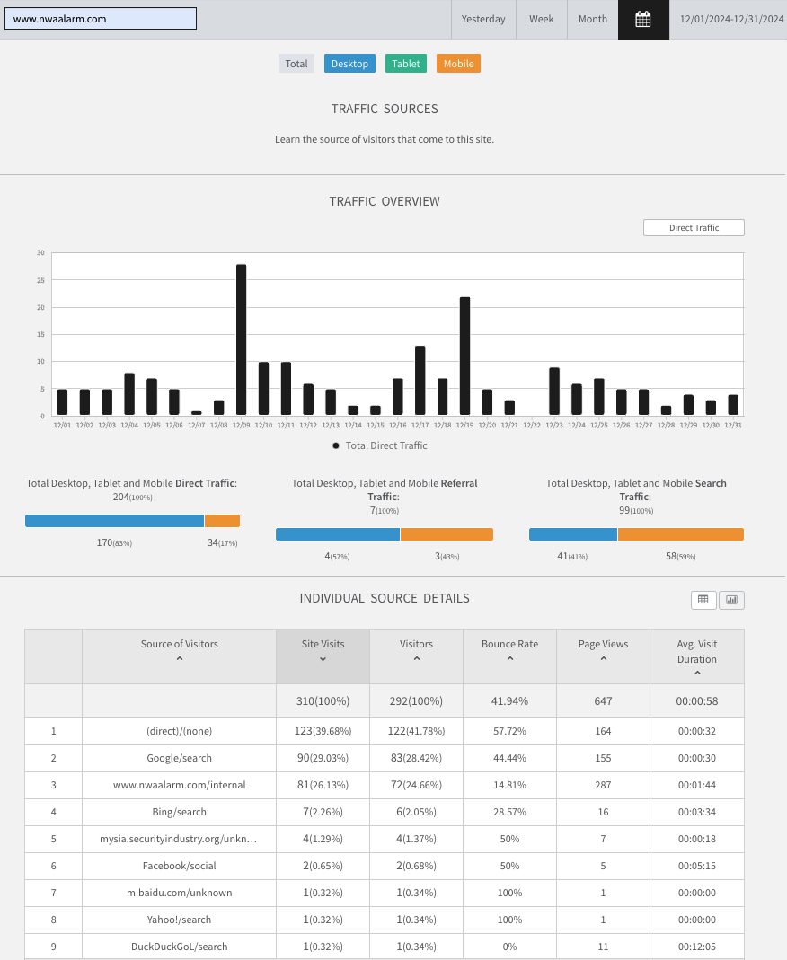Open the 12/01/2024-12/31/2024 date range selector
The height and width of the screenshot is (960, 787).
(x=731, y=19)
